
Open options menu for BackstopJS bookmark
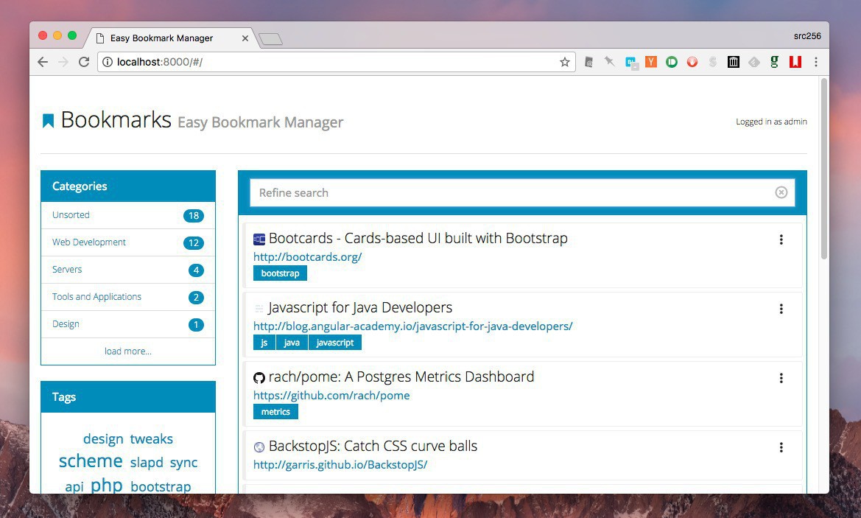click(x=781, y=447)
